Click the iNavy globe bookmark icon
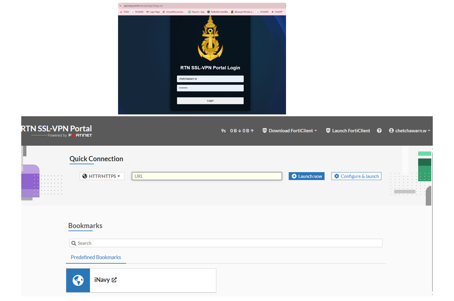 click(78, 280)
